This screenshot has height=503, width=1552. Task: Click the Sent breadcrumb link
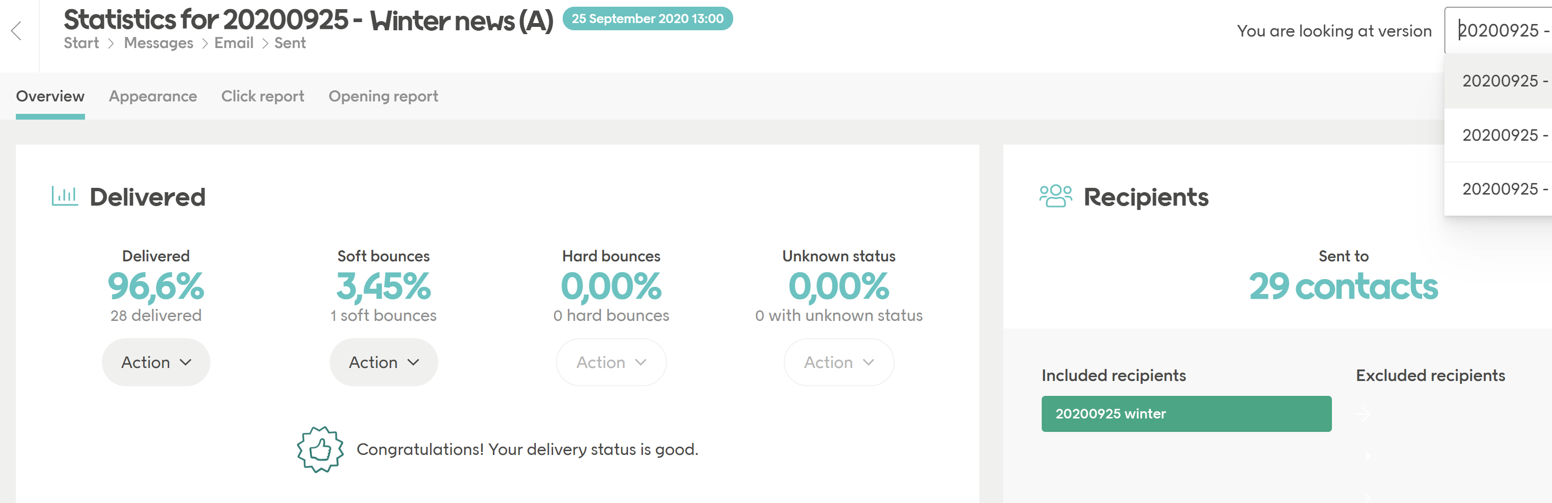click(x=290, y=43)
